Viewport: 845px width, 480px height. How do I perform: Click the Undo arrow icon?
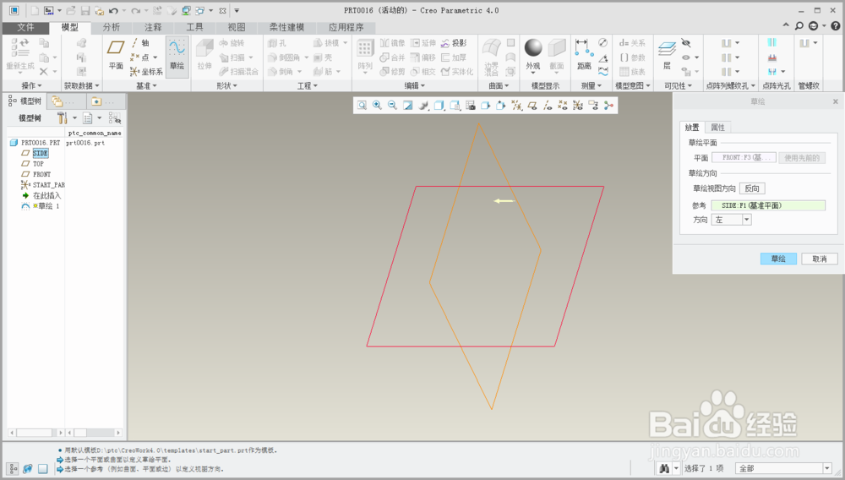pos(113,11)
